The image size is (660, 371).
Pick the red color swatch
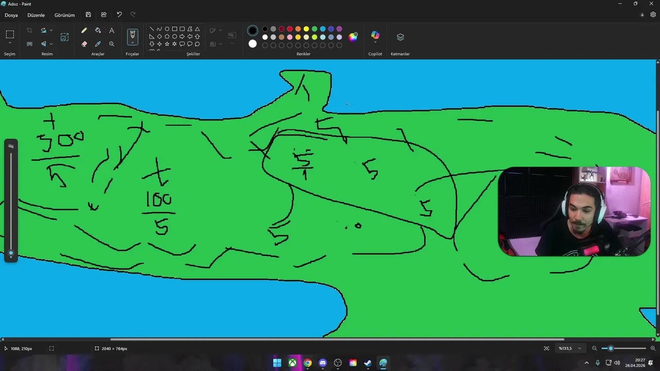coord(290,29)
